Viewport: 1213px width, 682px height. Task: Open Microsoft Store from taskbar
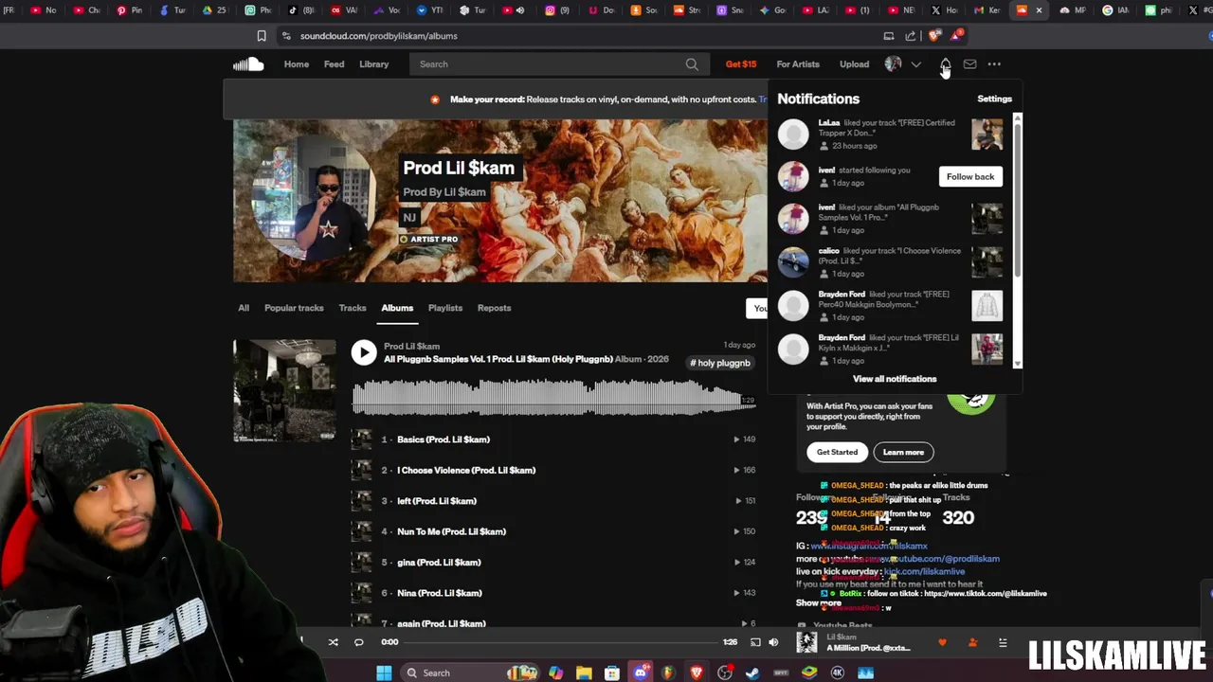(612, 673)
